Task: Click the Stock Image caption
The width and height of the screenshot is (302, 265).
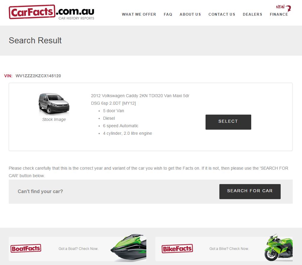Action: pyautogui.click(x=54, y=119)
